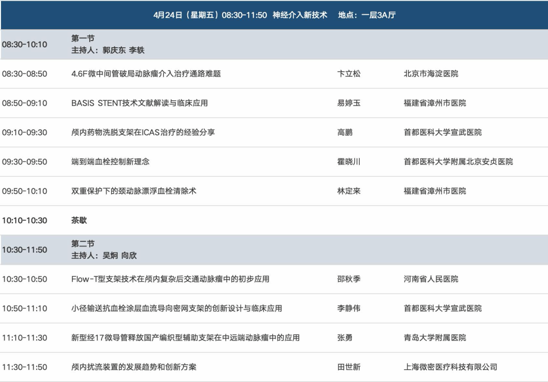Viewport: 548px width, 382px height.
Task: Click the affiliation 上海微密医疗科技有限公司
Action: point(450,367)
